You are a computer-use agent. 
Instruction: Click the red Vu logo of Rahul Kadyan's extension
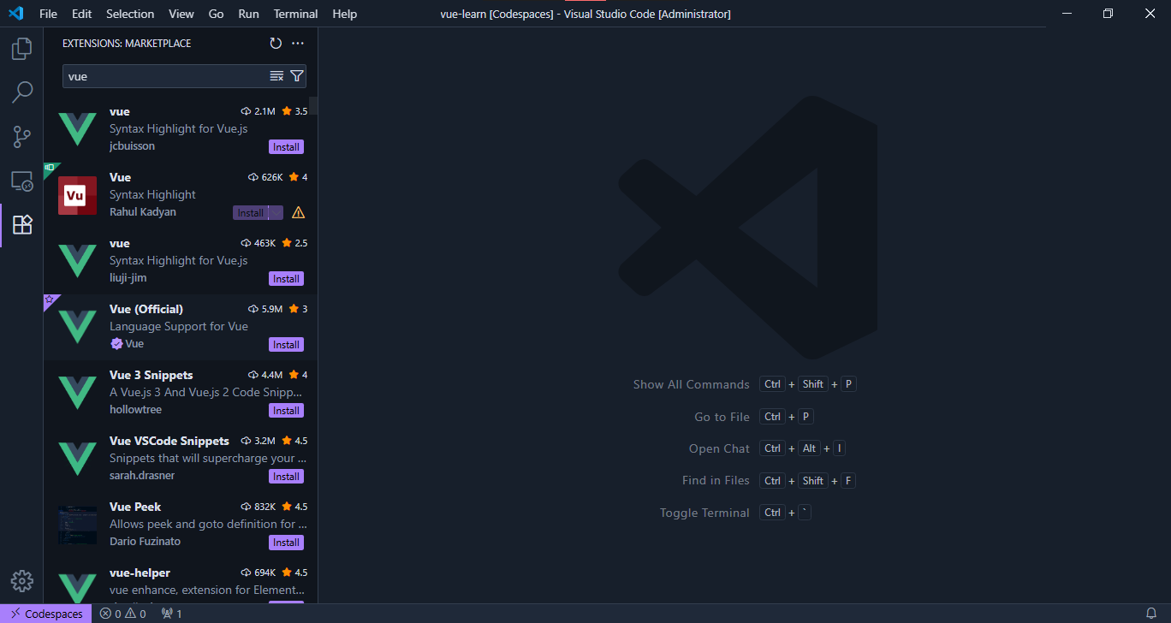coord(77,194)
